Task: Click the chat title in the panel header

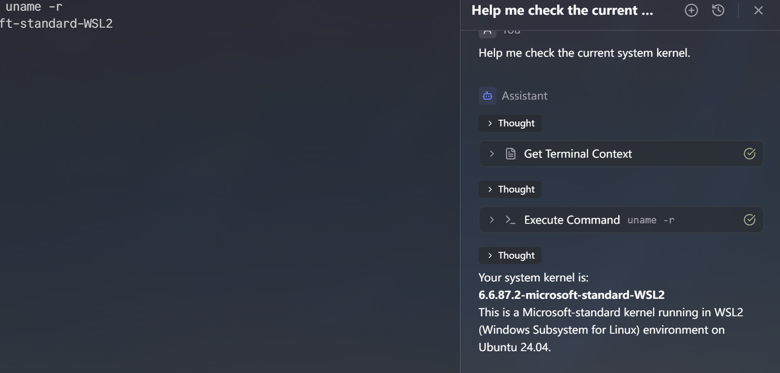Action: coord(562,10)
